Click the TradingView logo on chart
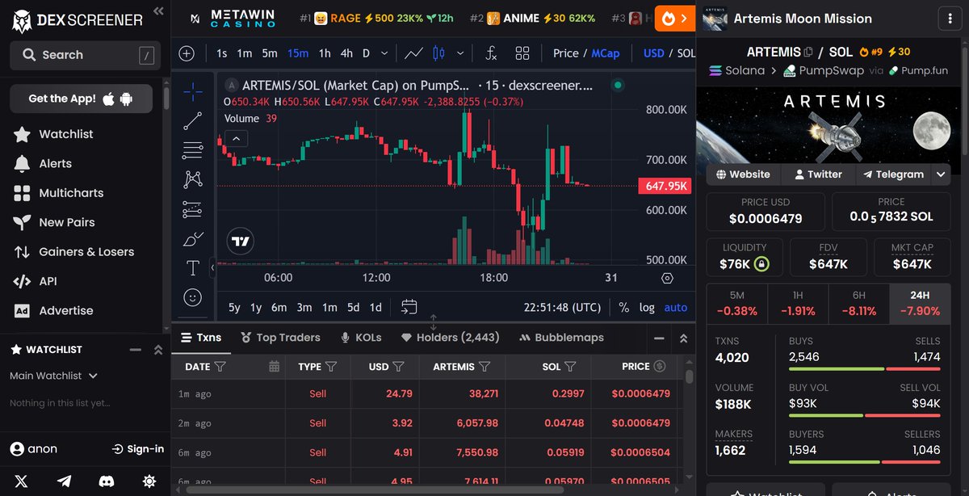This screenshot has height=496, width=969. tap(240, 241)
